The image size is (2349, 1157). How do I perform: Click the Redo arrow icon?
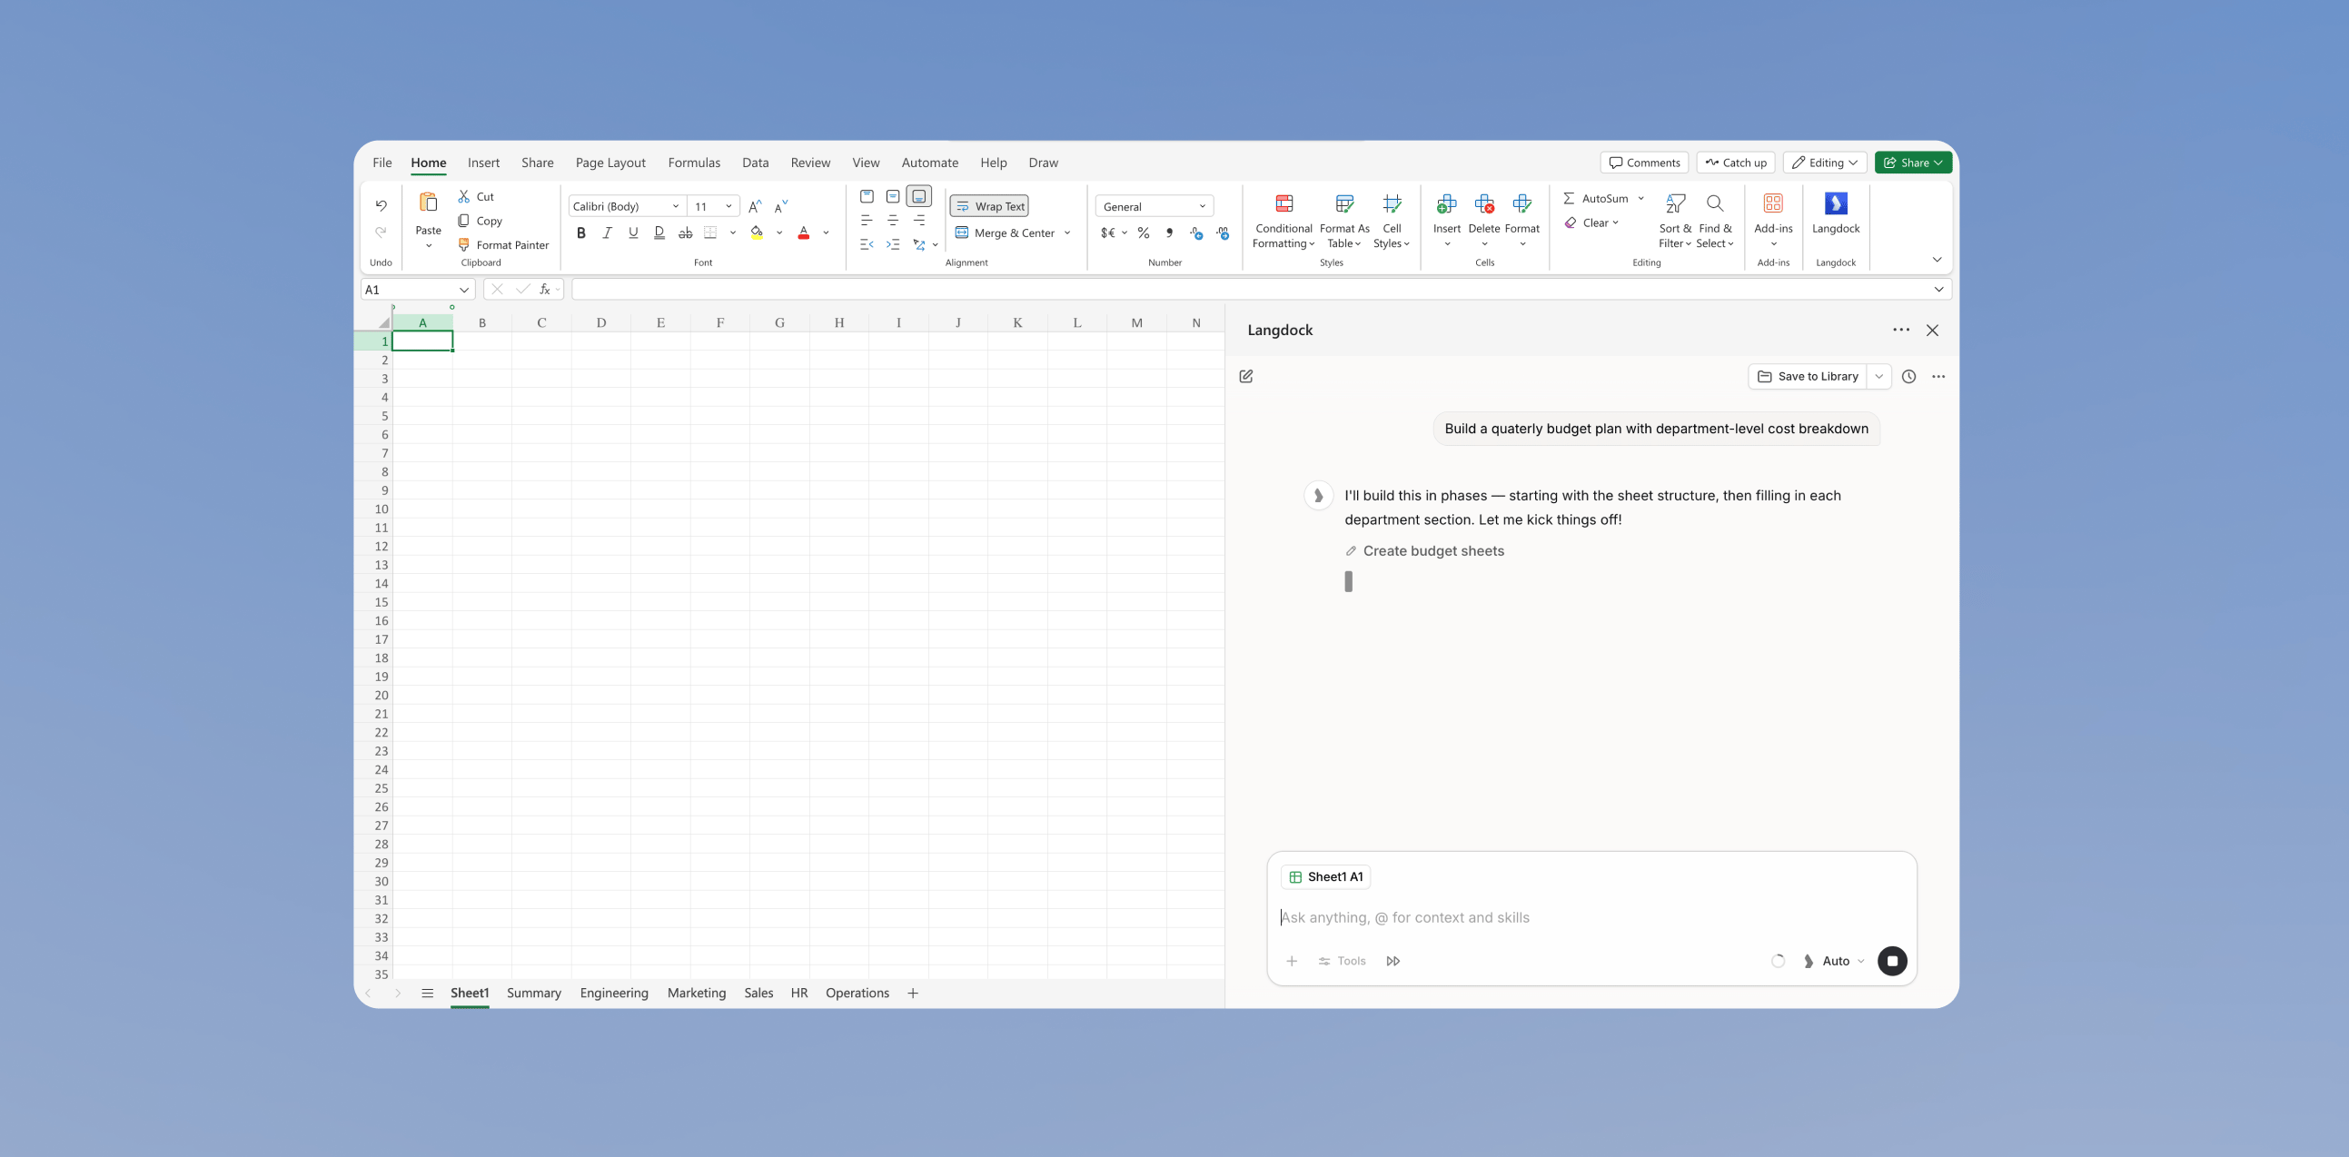[382, 232]
